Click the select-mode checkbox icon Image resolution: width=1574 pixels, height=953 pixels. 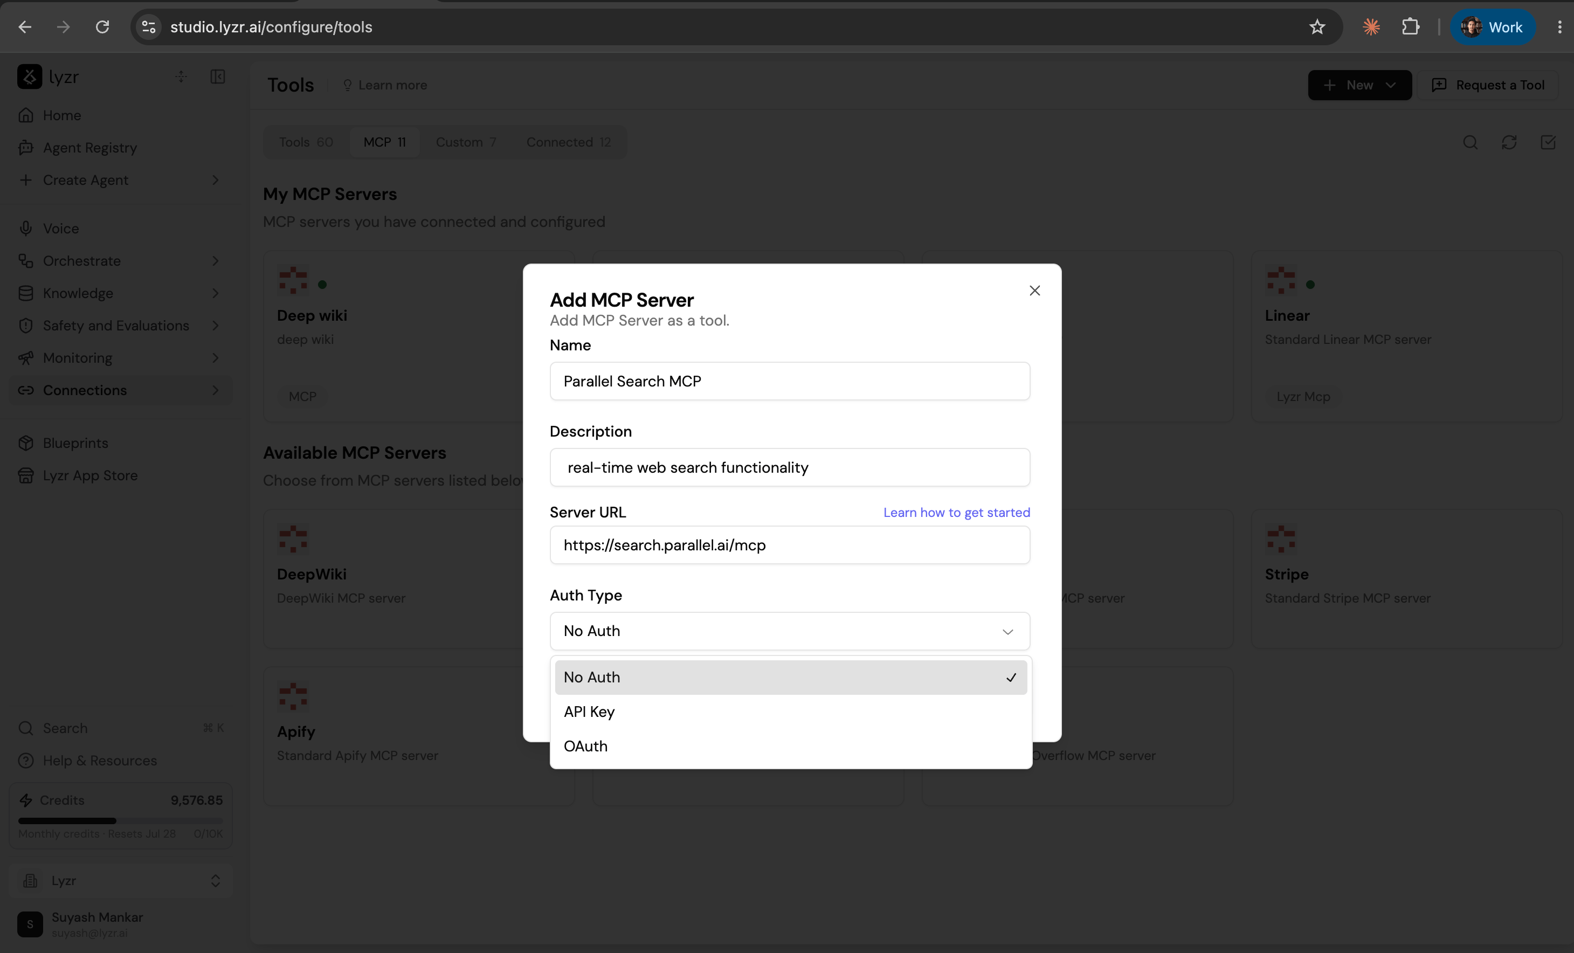(1548, 142)
